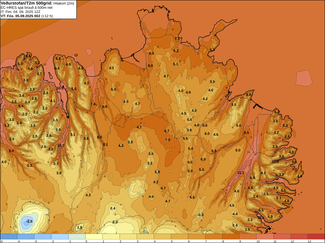Image resolution: width=325 pixels, height=243 pixels.
Task: Click the -2.3 temperature on the blue glacier area
Action: (29, 221)
